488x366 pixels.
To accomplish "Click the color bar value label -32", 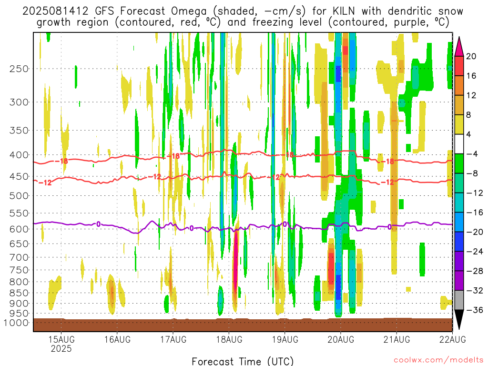I will (474, 291).
